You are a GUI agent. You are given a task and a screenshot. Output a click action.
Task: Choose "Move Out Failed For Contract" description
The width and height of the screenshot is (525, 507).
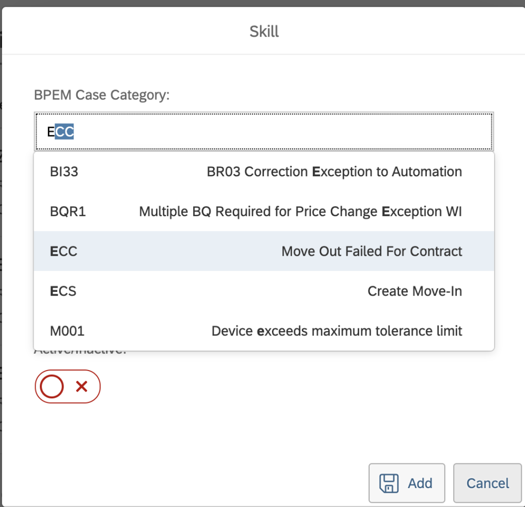tap(372, 251)
